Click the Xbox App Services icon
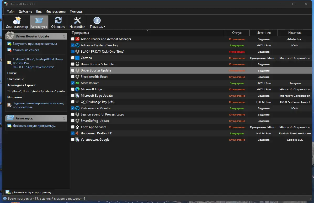This screenshot has height=203, width=314. 77,127
